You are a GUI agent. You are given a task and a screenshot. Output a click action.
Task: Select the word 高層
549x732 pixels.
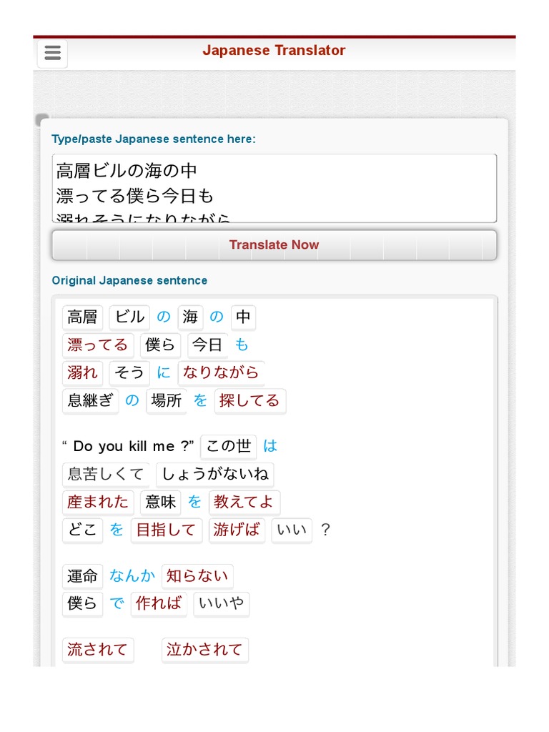[x=82, y=317]
